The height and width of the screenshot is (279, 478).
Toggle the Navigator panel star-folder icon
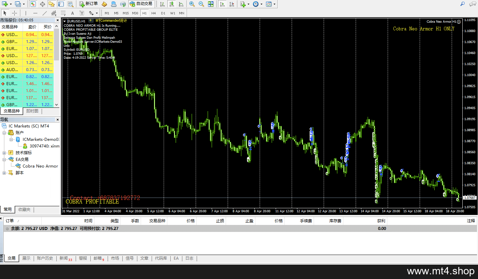[x=51, y=4]
